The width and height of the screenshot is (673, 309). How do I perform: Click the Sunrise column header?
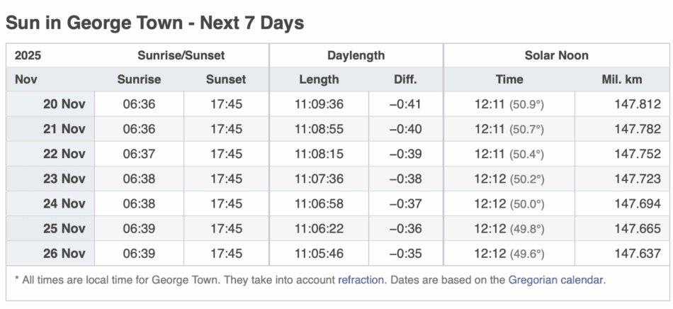pyautogui.click(x=139, y=79)
